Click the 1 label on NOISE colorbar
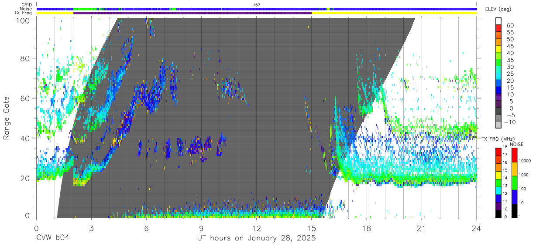 click(x=520, y=217)
